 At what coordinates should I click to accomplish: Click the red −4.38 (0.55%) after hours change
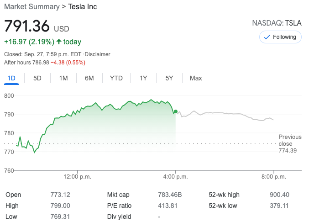click(x=68, y=63)
